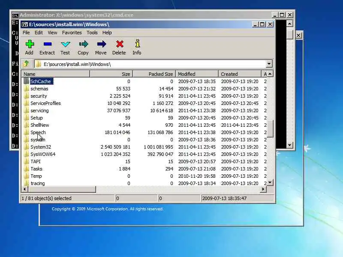The height and width of the screenshot is (257, 343).
Task: Open the File menu
Action: pyautogui.click(x=26, y=33)
